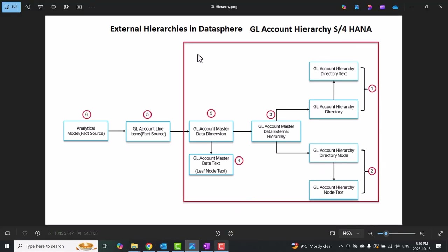Click the displayed diagram image
This screenshot has height=252, width=448.
pos(224,120)
